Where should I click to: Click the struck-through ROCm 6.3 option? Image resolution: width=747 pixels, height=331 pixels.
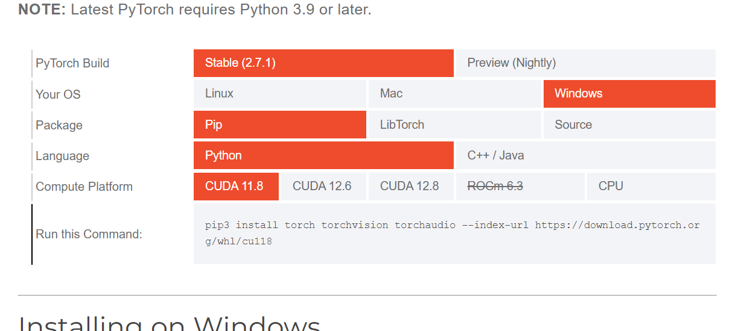click(x=520, y=187)
